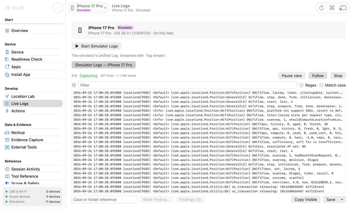
Task: Open Location Lab
Action: pyautogui.click(x=33, y=96)
